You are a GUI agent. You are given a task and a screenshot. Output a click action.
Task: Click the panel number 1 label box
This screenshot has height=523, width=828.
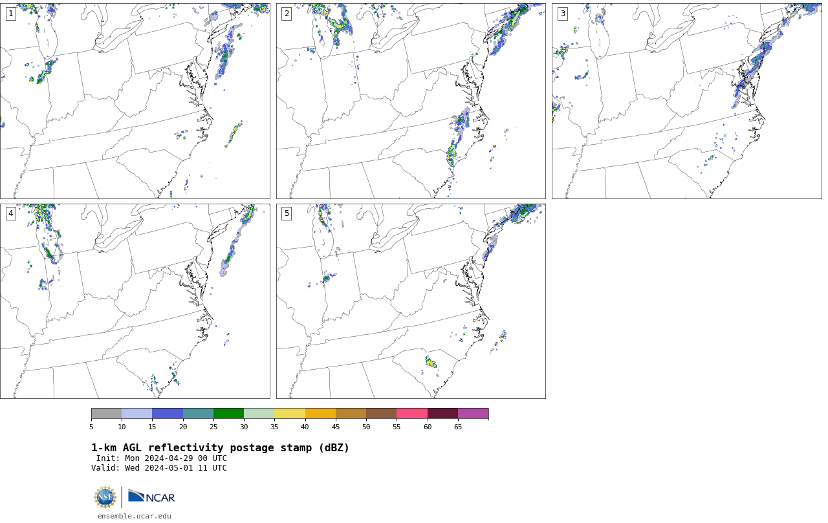click(10, 14)
